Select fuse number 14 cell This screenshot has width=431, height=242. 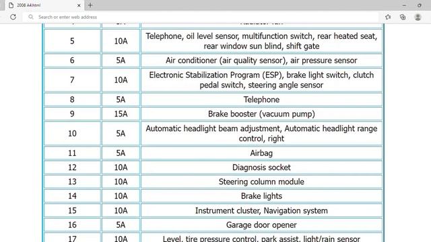tap(72, 196)
